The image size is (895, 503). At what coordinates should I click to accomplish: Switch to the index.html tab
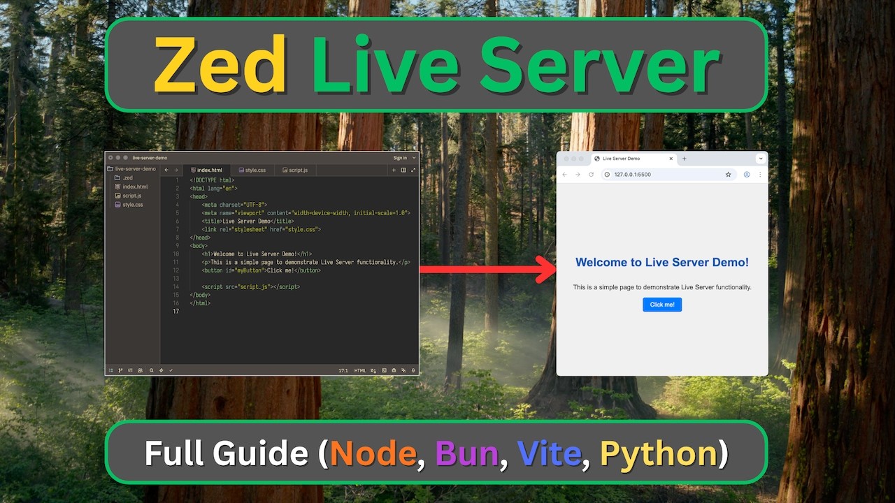click(x=207, y=170)
